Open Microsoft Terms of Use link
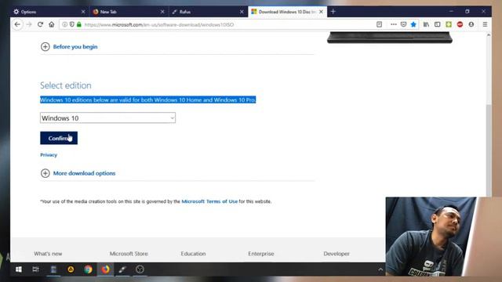 click(x=209, y=201)
